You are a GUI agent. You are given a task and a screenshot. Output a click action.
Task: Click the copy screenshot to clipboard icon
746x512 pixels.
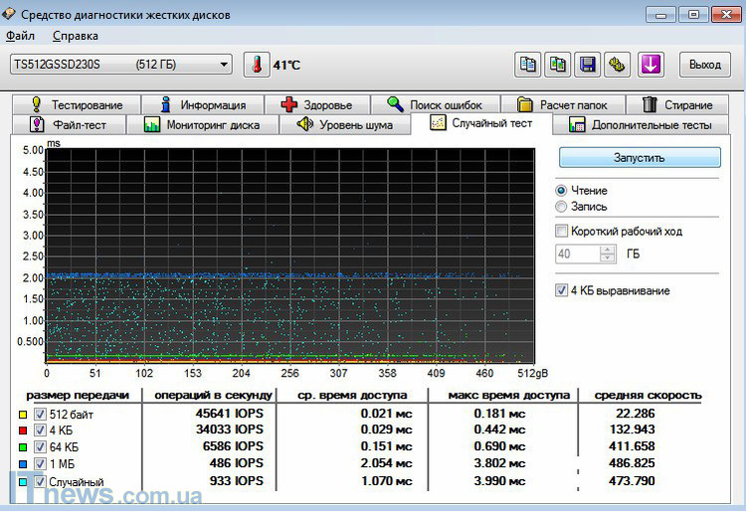[558, 65]
